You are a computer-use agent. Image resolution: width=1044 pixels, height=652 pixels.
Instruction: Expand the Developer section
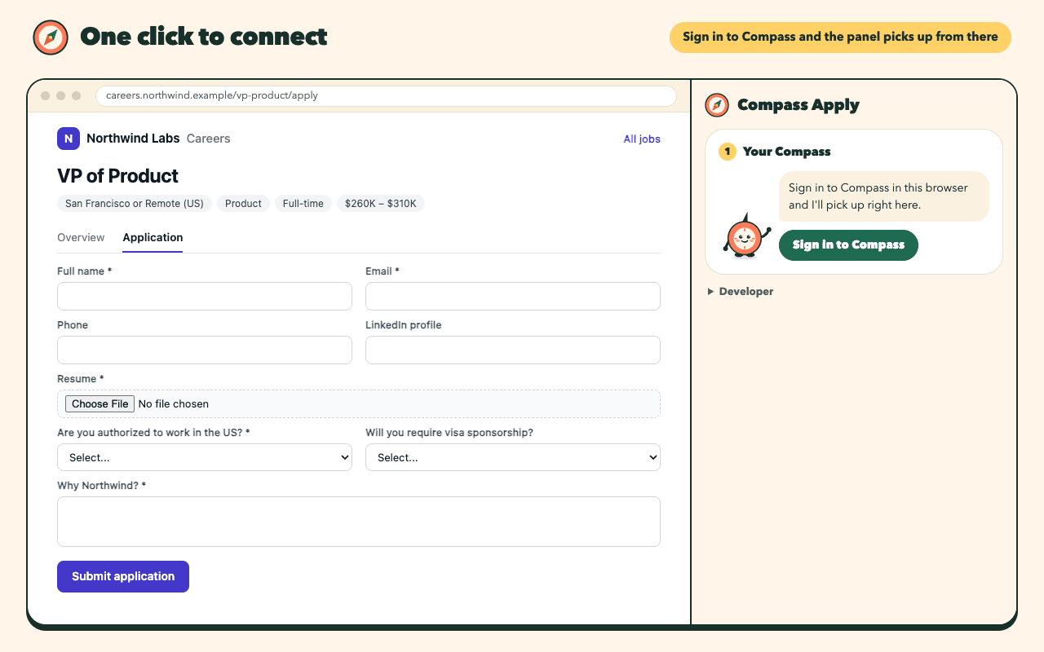click(x=741, y=292)
